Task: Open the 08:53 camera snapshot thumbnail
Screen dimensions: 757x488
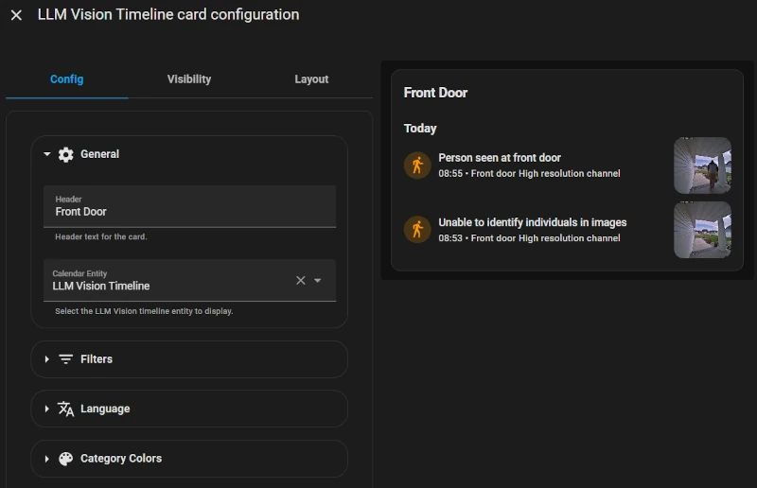Action: click(x=702, y=230)
